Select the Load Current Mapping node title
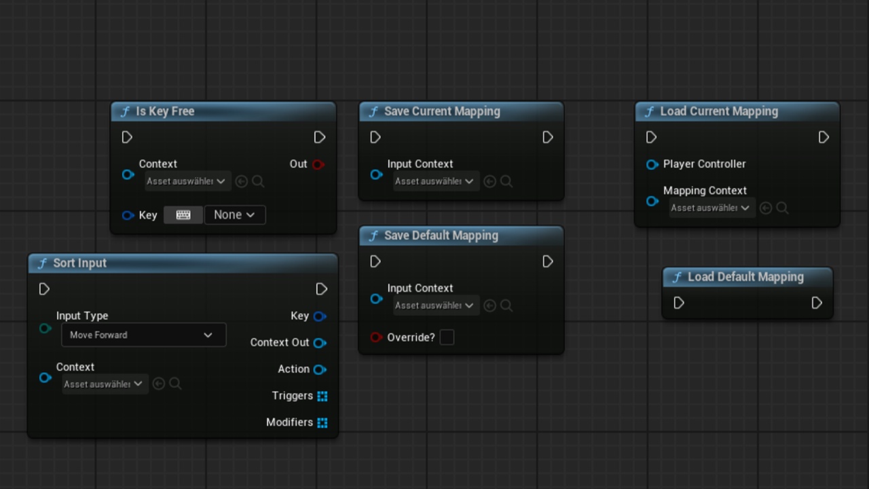869x489 pixels. coord(719,111)
